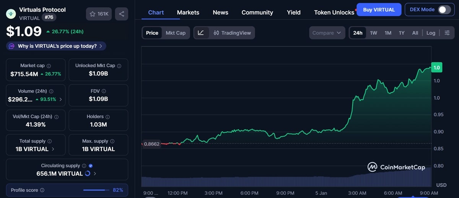Click the Max. supply 1B VIRTUAL value

98,149
